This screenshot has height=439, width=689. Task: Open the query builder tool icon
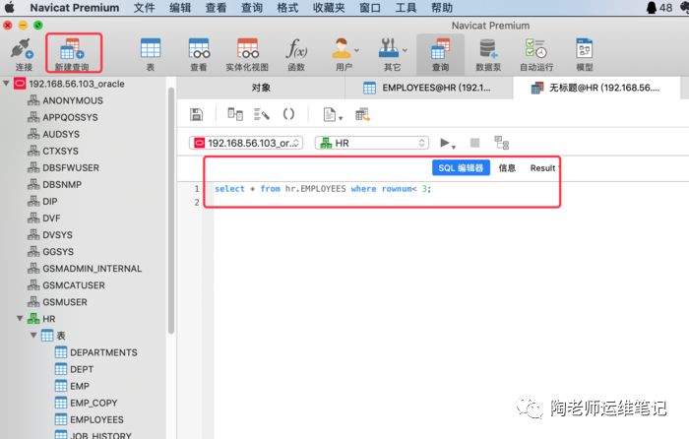point(235,114)
